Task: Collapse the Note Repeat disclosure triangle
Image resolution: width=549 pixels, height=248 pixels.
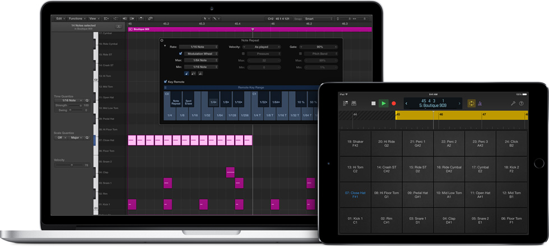Action: pyautogui.click(x=165, y=46)
